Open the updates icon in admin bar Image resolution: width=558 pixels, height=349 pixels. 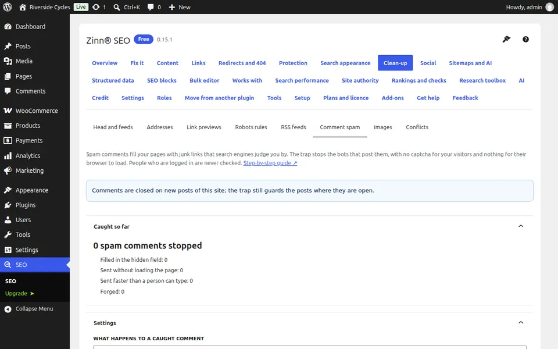[96, 7]
